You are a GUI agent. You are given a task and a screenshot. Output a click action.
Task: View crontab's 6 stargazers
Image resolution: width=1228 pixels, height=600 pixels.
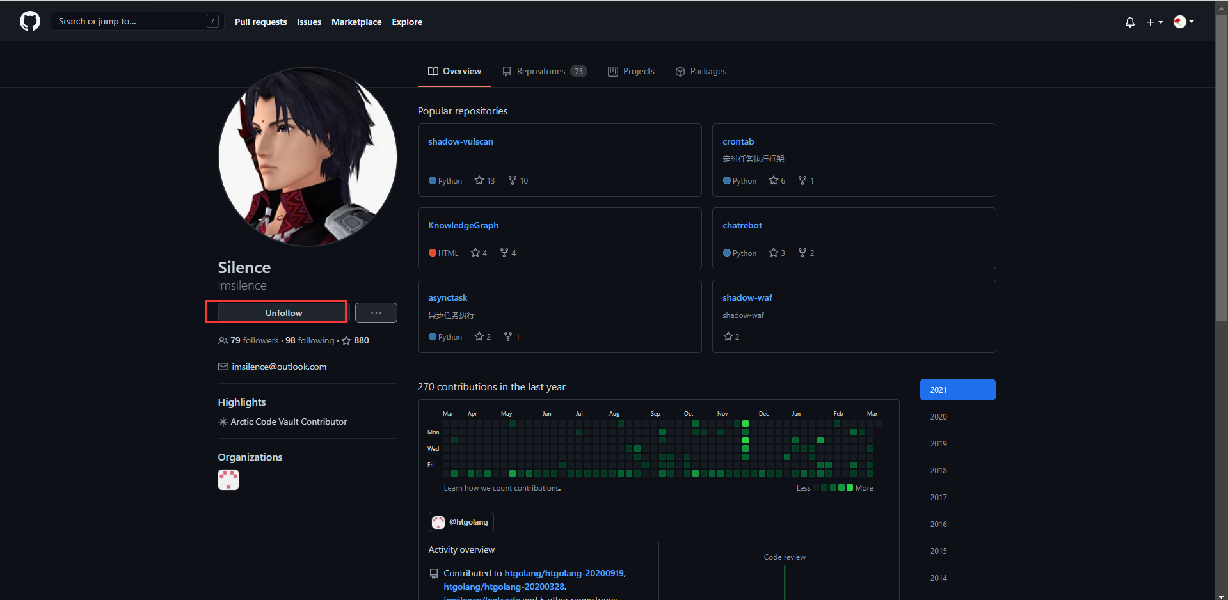[x=777, y=181]
